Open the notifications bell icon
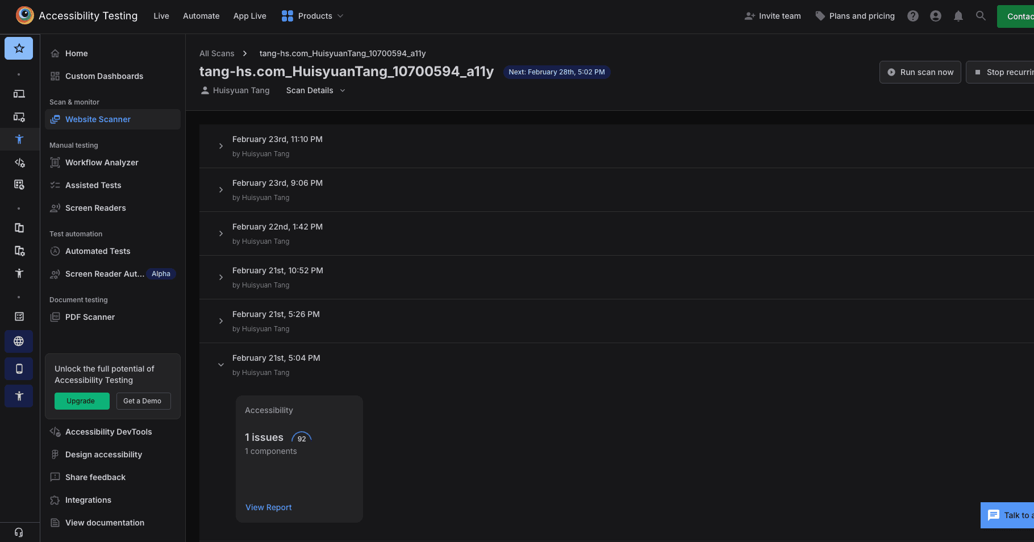The width and height of the screenshot is (1034, 542). pos(958,16)
